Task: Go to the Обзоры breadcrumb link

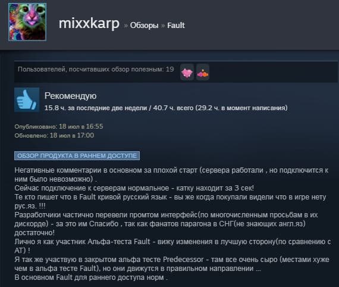Action: pos(144,26)
